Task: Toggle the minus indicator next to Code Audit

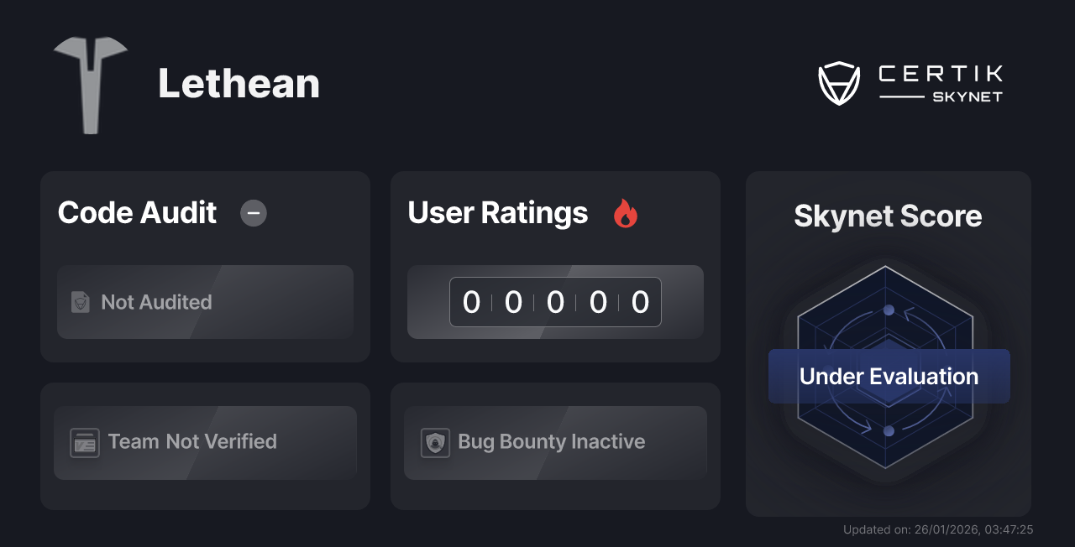Action: click(x=253, y=213)
